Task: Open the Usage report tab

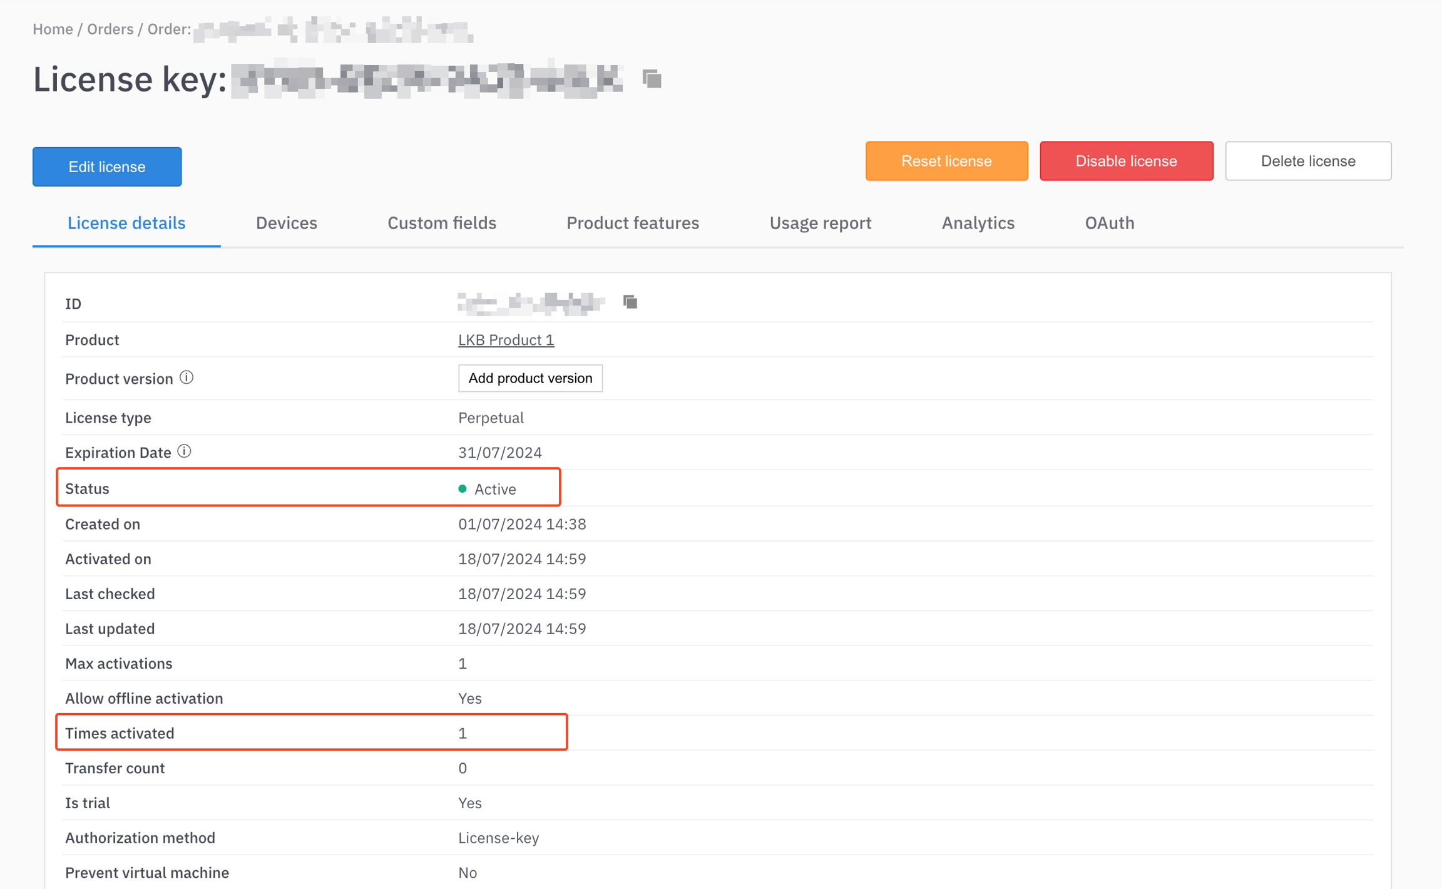Action: click(820, 223)
